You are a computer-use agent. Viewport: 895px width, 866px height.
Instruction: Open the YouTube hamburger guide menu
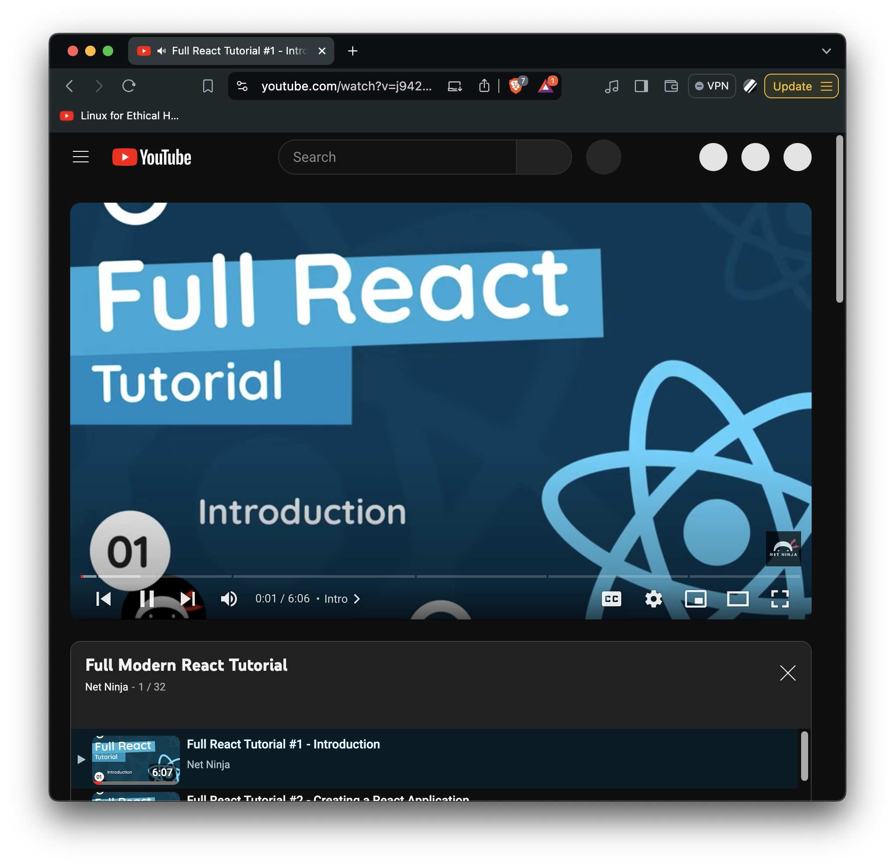81,157
